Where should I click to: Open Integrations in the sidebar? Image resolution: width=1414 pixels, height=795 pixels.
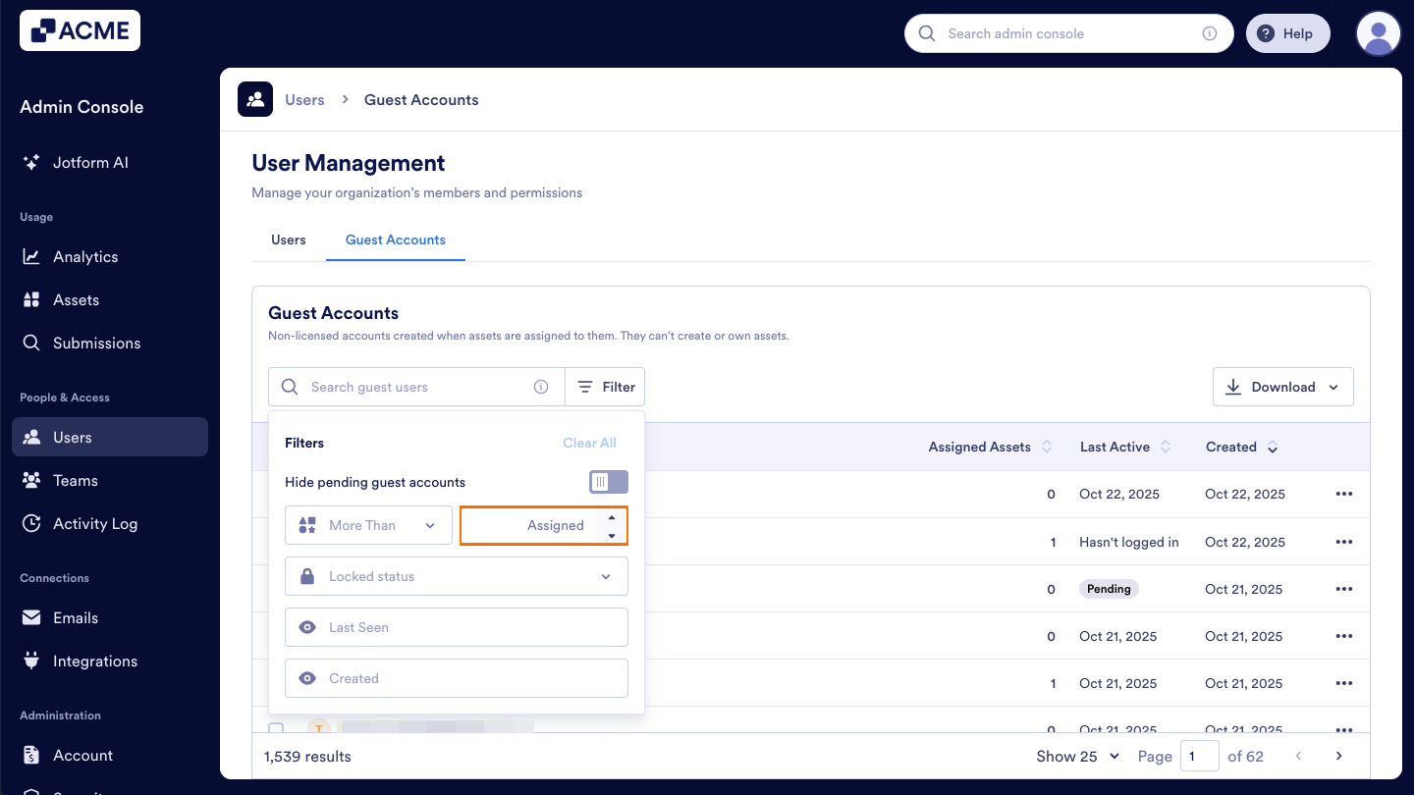tap(93, 661)
